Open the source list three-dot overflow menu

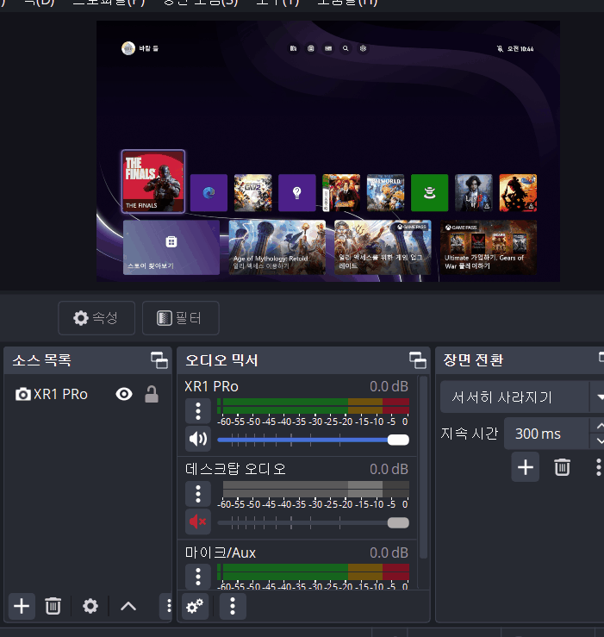(169, 606)
